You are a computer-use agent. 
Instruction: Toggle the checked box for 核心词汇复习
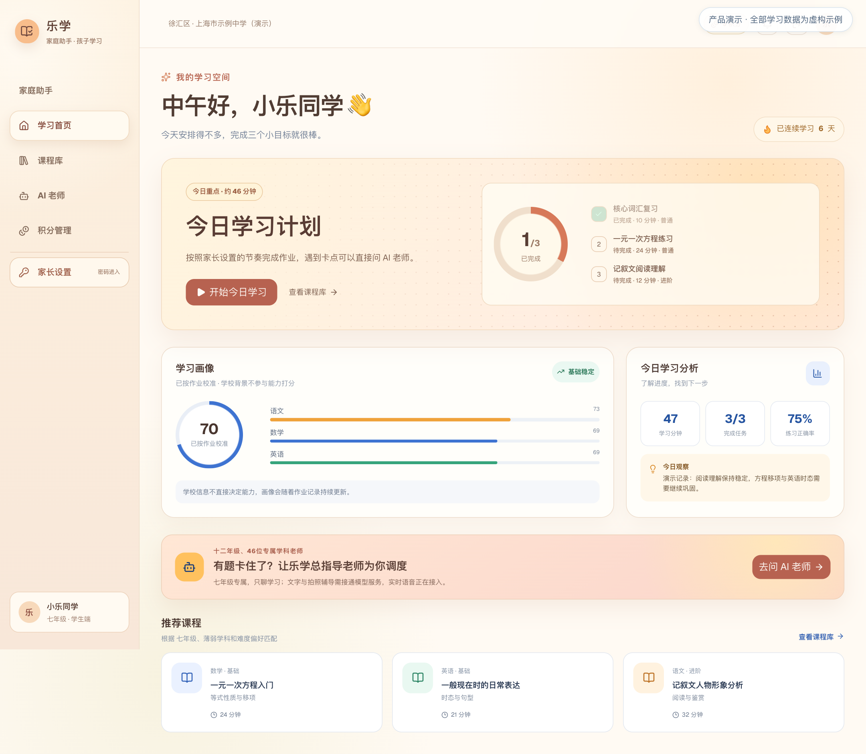[599, 214]
